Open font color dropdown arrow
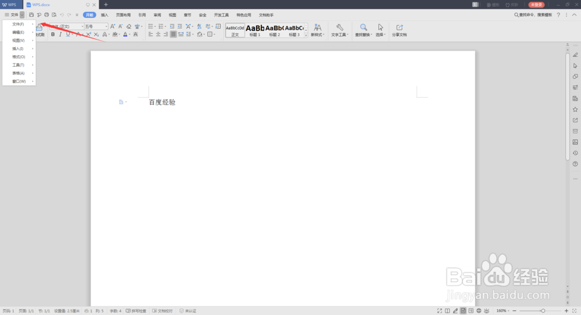This screenshot has height=315, width=581. [x=130, y=34]
